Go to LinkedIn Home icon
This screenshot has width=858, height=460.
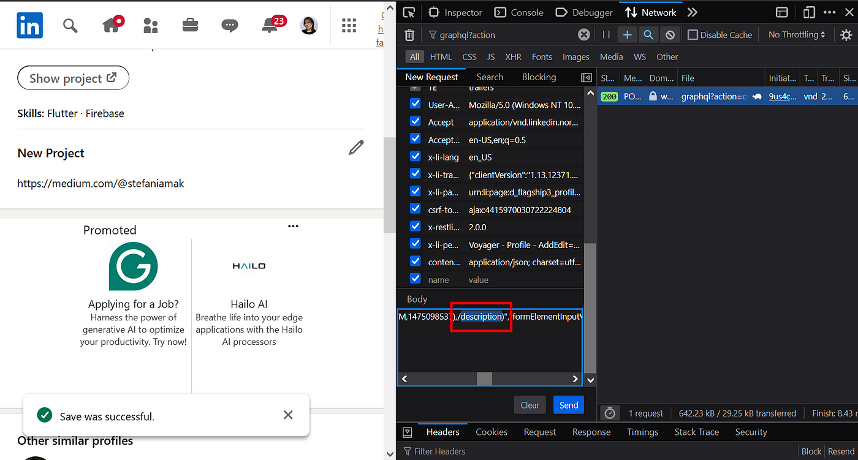(112, 25)
